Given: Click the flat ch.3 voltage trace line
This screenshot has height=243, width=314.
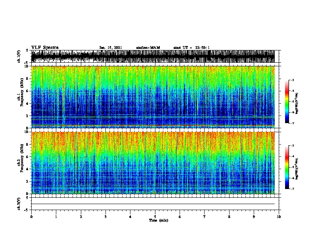Looking at the screenshot, I should pyautogui.click(x=153, y=204).
